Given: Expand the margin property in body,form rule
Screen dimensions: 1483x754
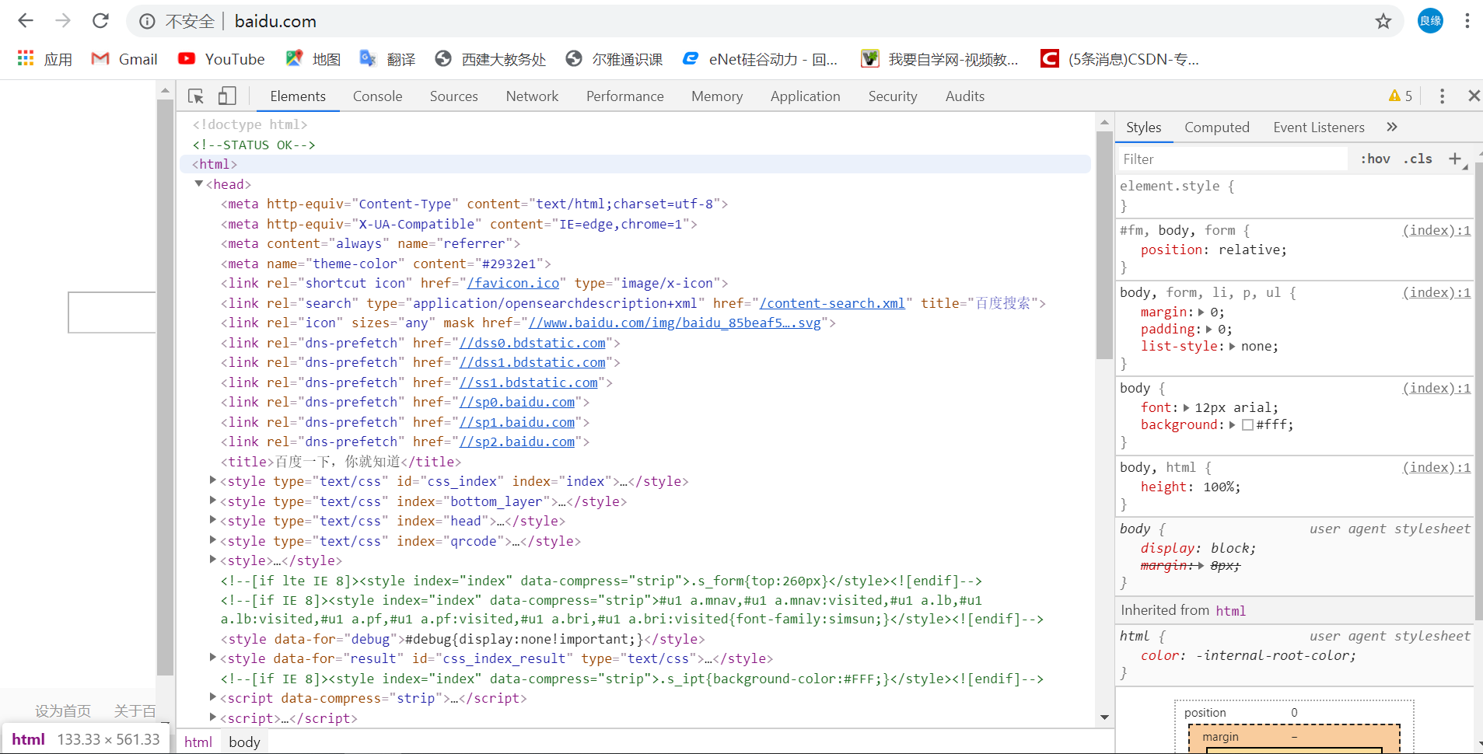Looking at the screenshot, I should tap(1200, 312).
